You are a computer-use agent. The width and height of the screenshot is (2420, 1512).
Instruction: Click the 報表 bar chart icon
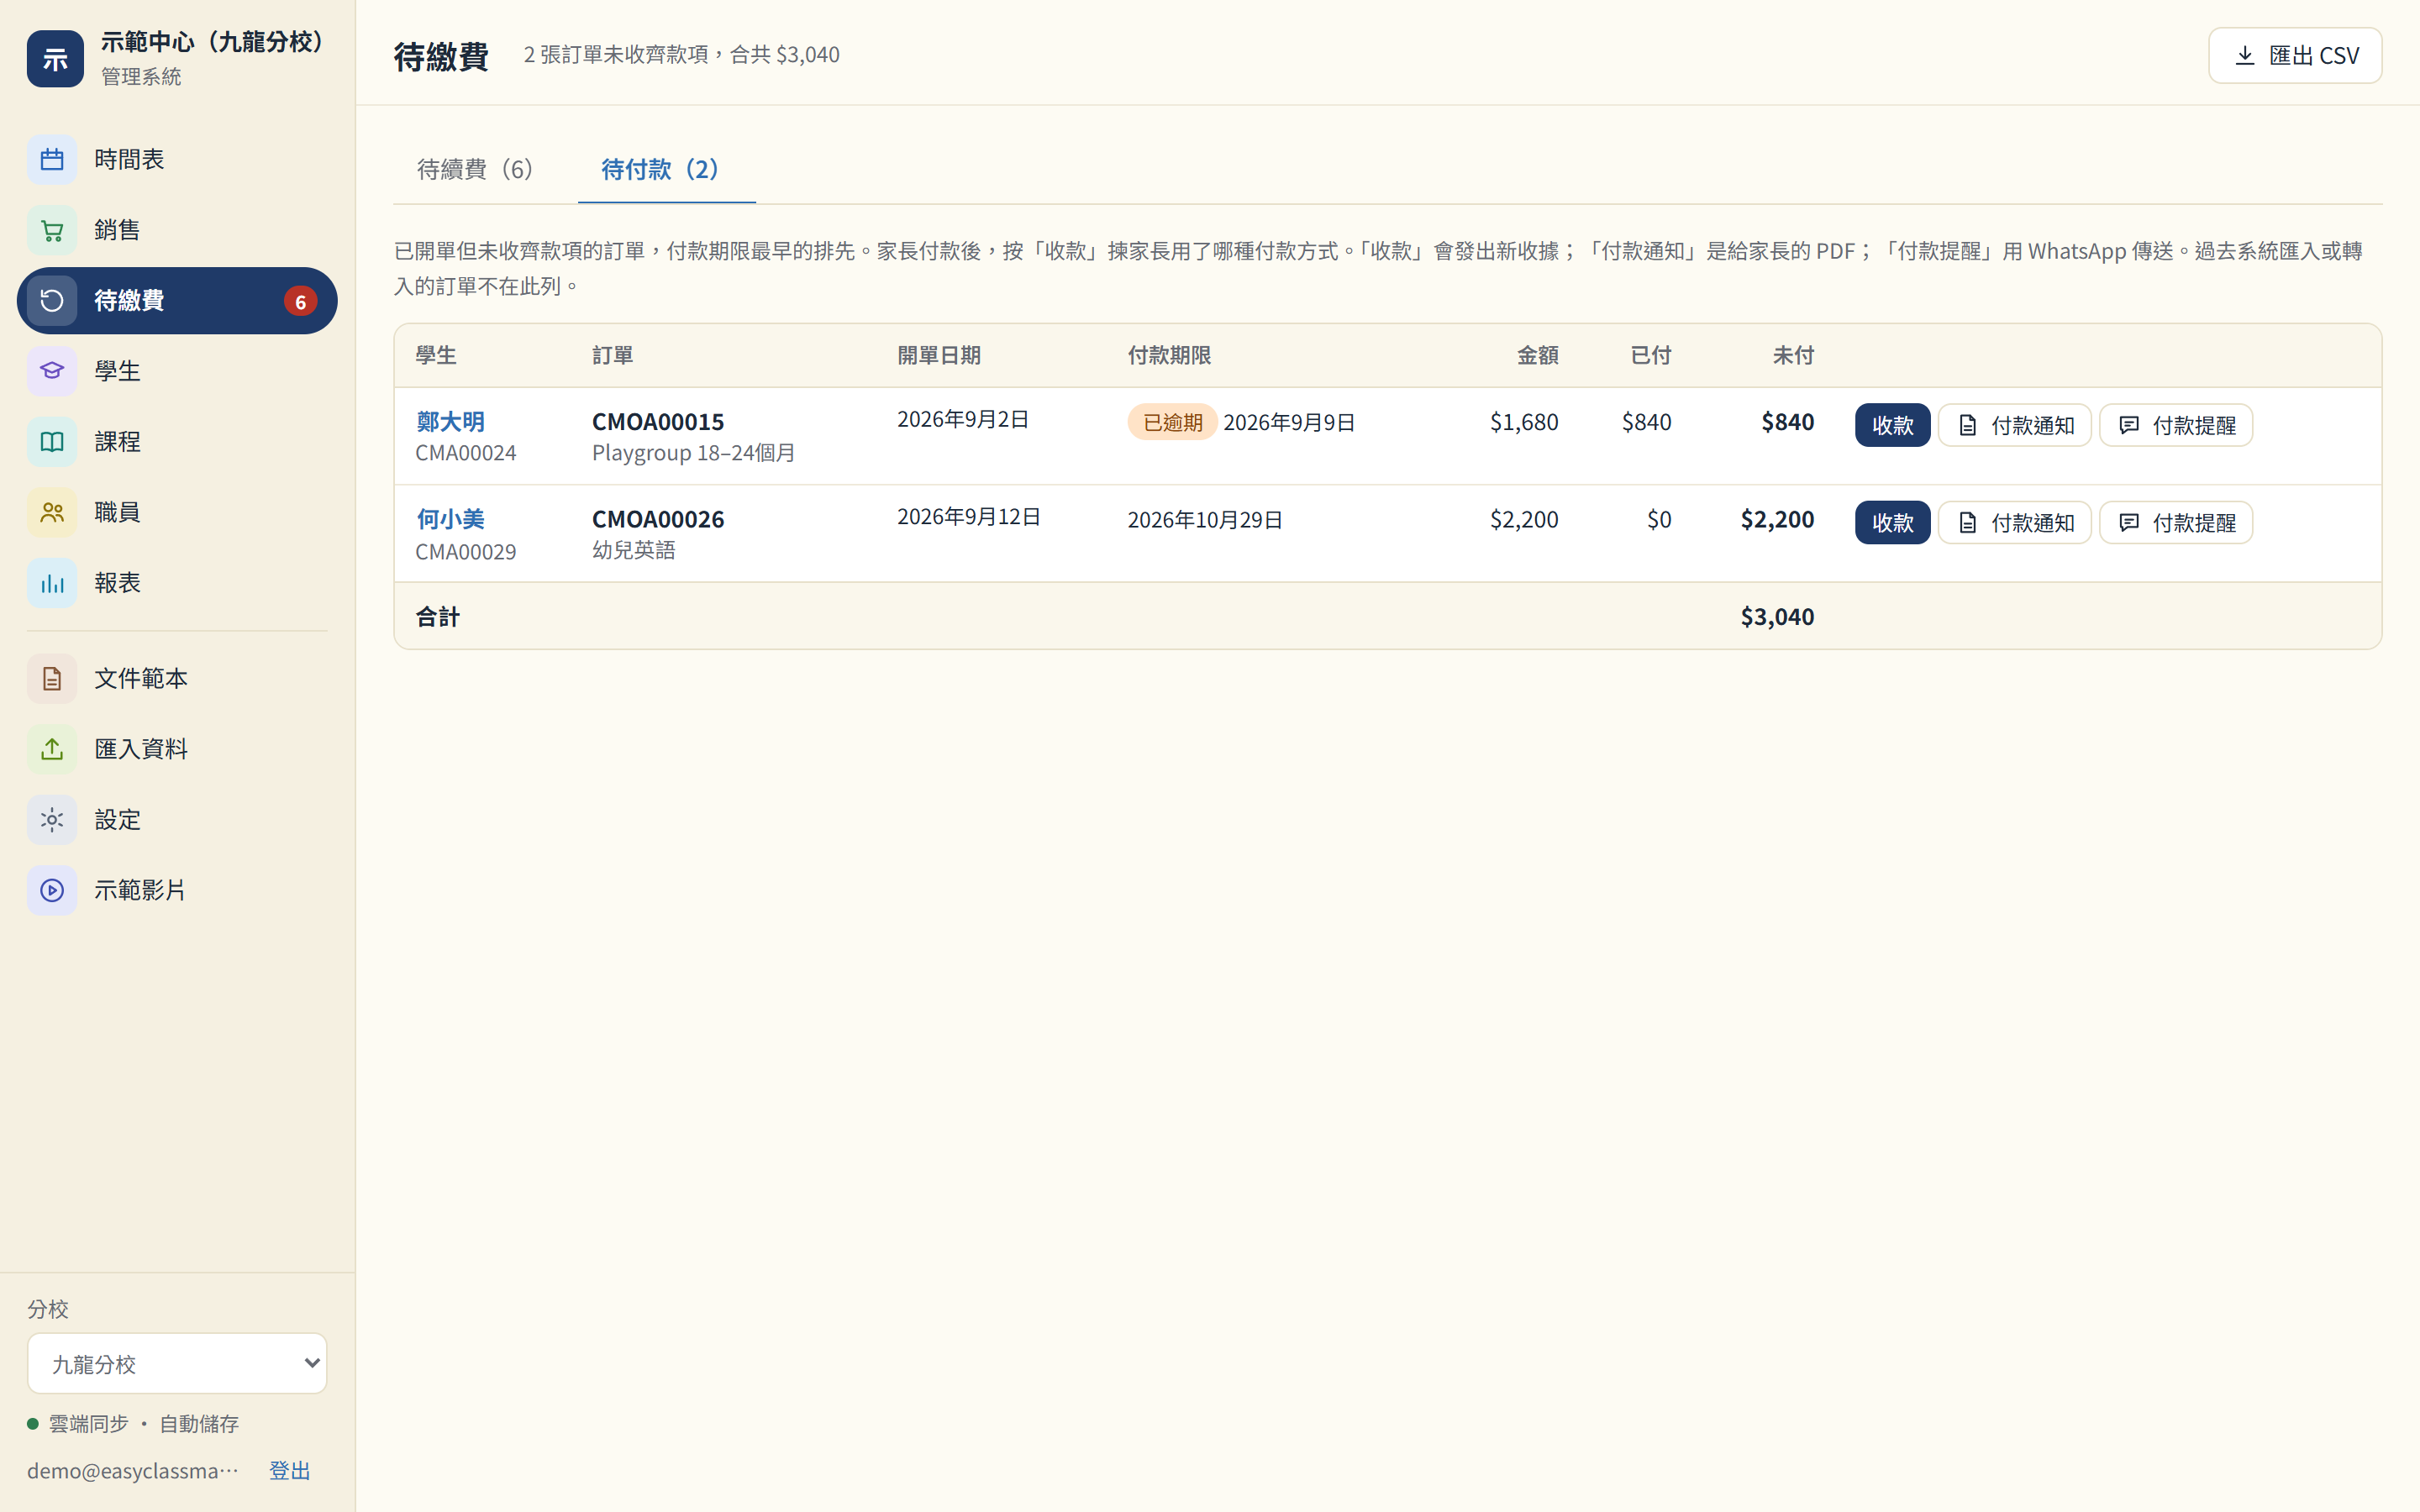tap(52, 583)
